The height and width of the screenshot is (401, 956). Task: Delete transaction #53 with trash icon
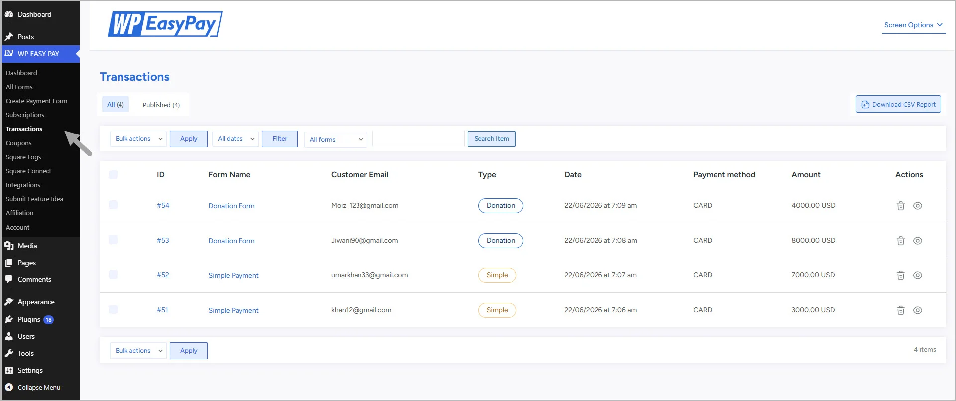click(901, 241)
